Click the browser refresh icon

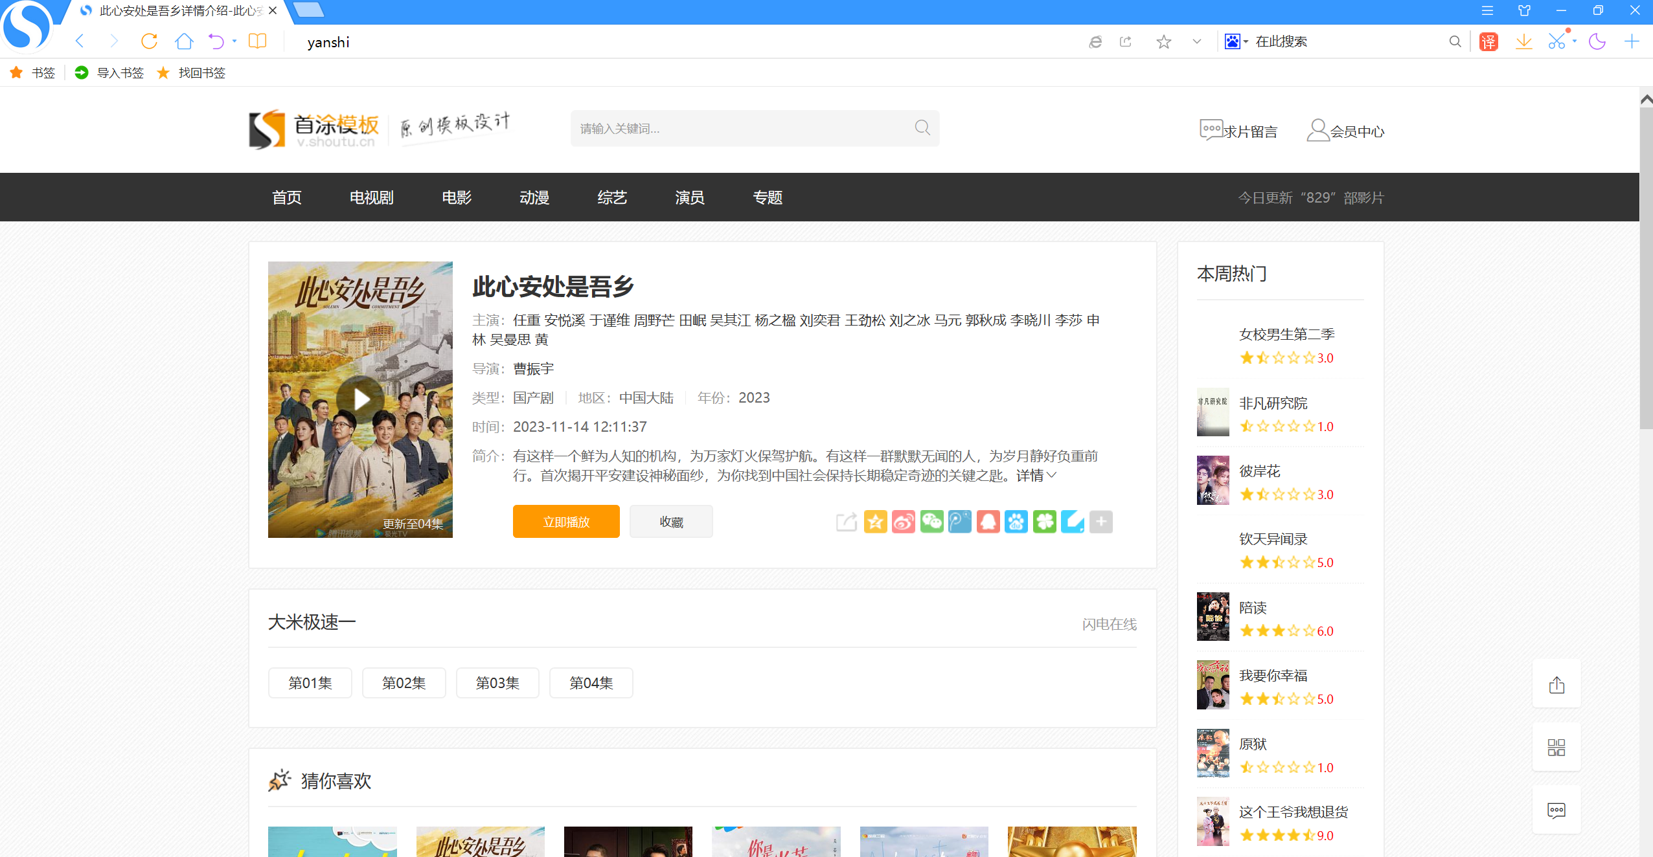click(149, 41)
